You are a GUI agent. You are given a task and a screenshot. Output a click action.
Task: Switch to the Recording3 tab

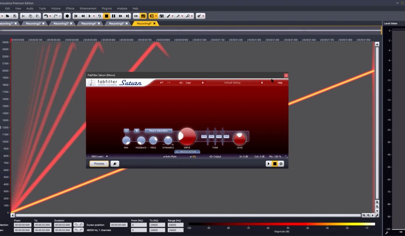(x=61, y=24)
